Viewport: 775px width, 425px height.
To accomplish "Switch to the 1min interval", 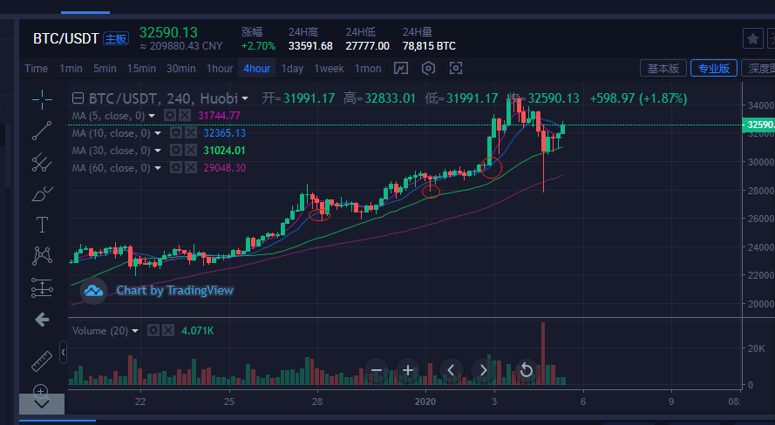I will pyautogui.click(x=71, y=68).
